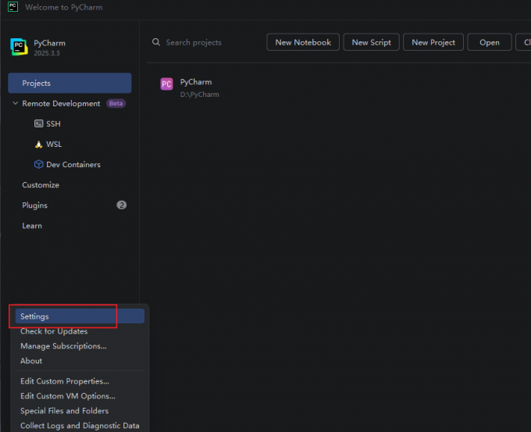Click the Open button
This screenshot has height=432, width=531.
click(x=490, y=42)
